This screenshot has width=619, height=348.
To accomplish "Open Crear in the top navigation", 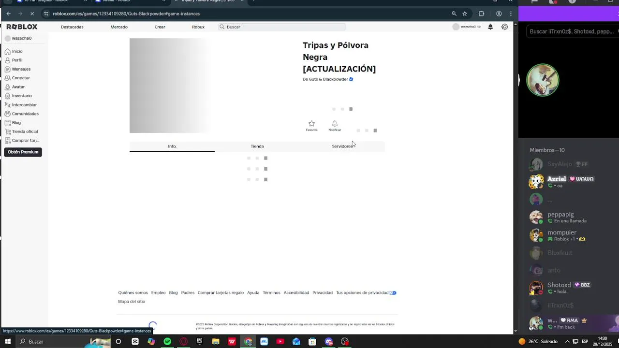I will [160, 27].
